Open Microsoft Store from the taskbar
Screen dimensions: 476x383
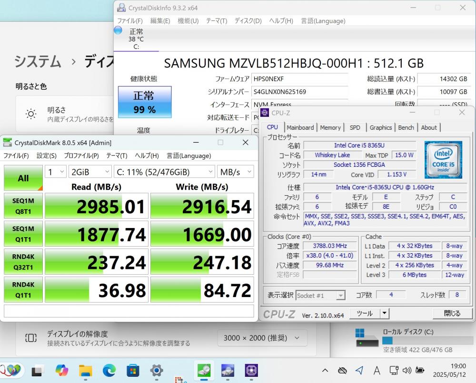tap(133, 370)
